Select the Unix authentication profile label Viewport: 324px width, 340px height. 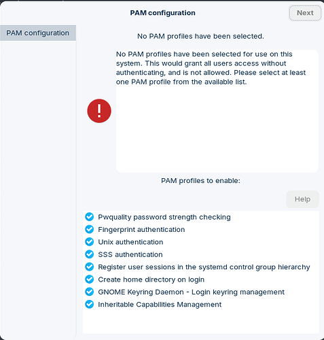click(130, 242)
